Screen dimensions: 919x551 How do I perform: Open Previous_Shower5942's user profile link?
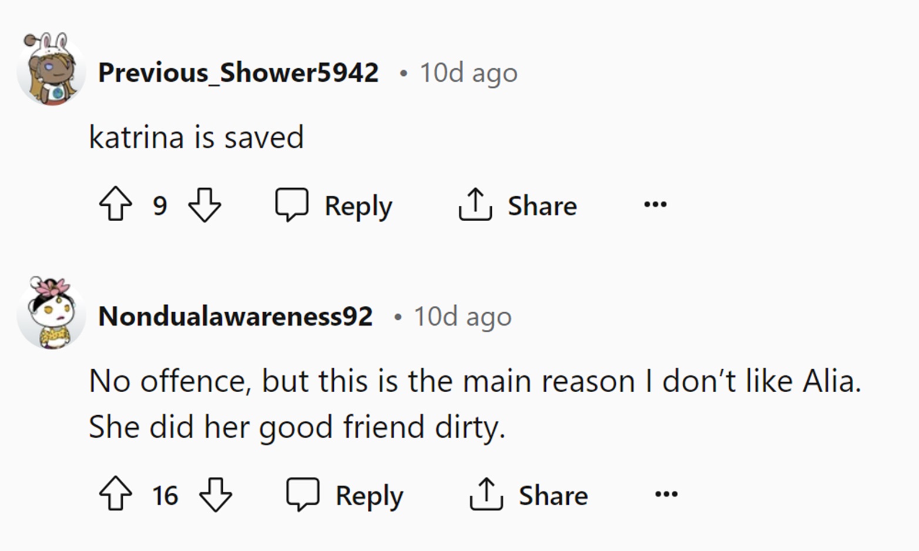pyautogui.click(x=238, y=72)
